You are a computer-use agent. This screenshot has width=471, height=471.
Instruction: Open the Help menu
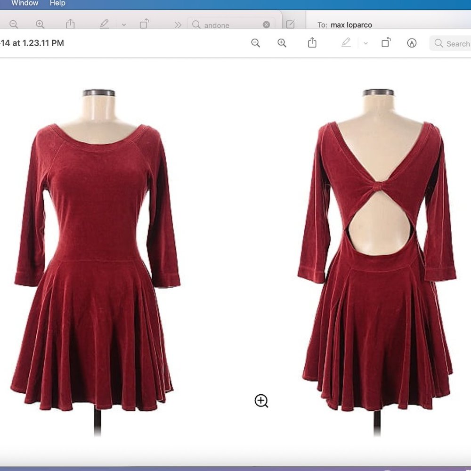(57, 3)
